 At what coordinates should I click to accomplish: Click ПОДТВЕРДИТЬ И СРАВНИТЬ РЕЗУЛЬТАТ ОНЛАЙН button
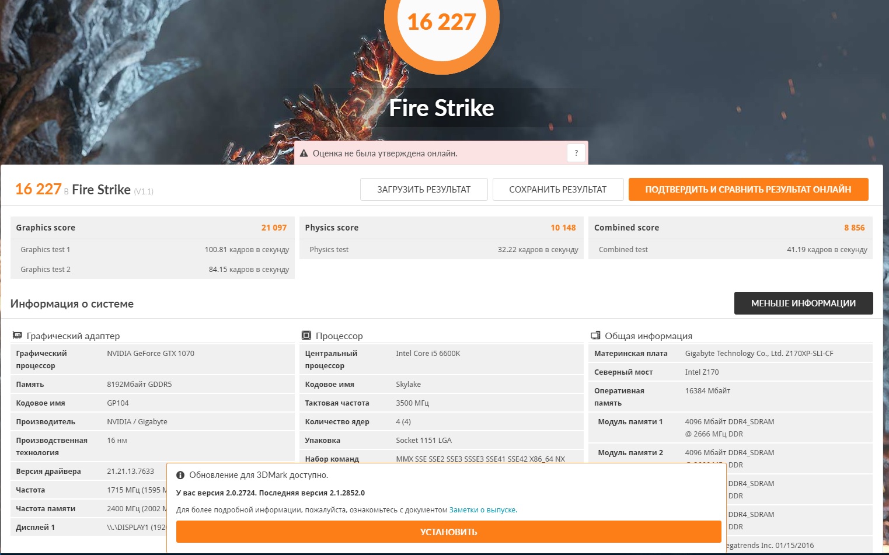[x=748, y=190]
